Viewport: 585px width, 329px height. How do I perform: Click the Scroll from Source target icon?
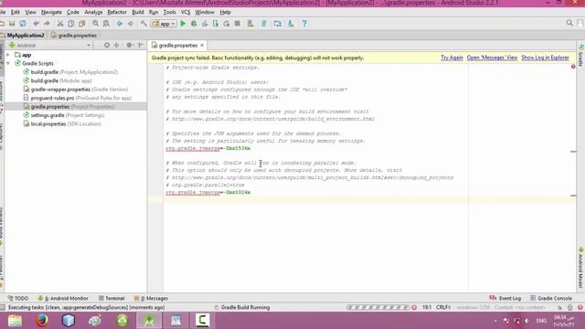107,45
